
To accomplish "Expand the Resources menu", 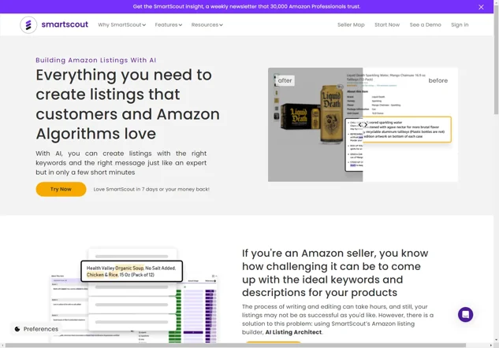I will 207,24.
